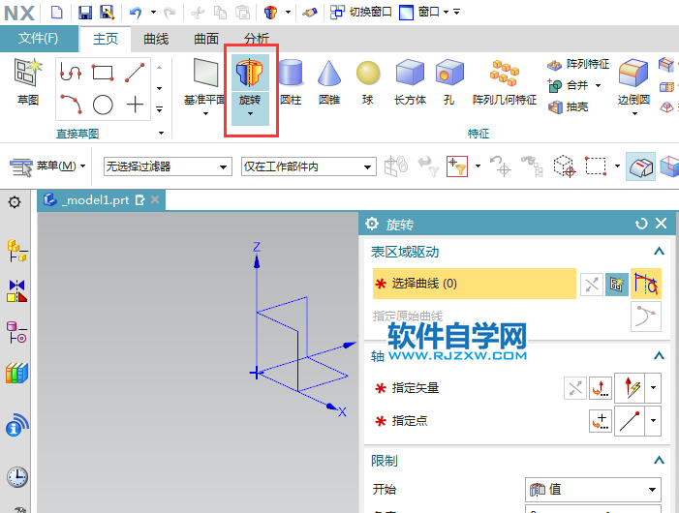This screenshot has height=513, width=679.
Task: Create a 孔 hole feature
Action: (449, 82)
